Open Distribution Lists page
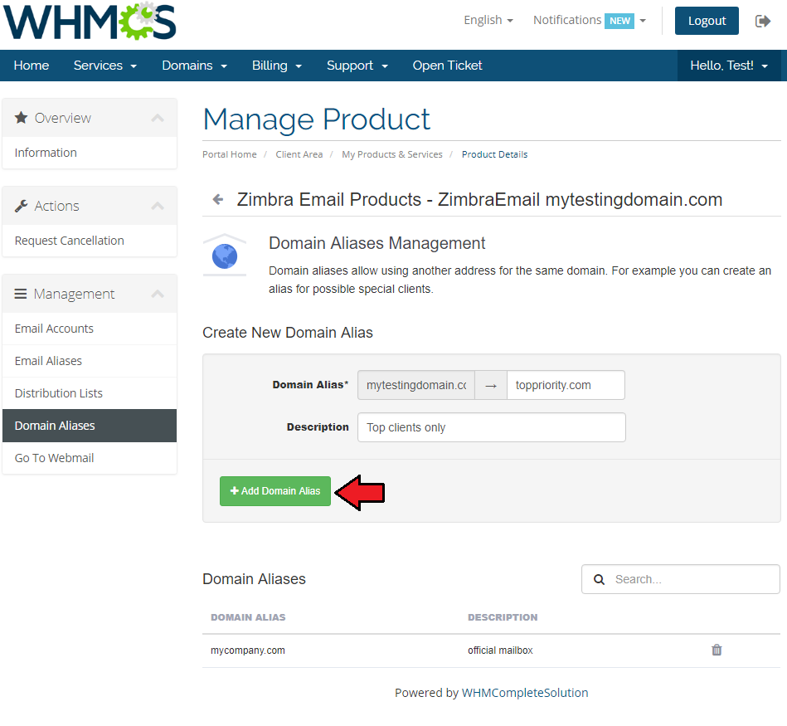 click(90, 393)
